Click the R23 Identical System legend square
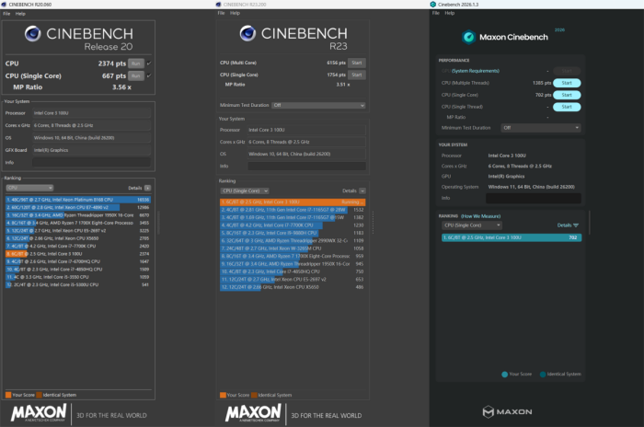Screen dimensions: 644x427 (254, 395)
